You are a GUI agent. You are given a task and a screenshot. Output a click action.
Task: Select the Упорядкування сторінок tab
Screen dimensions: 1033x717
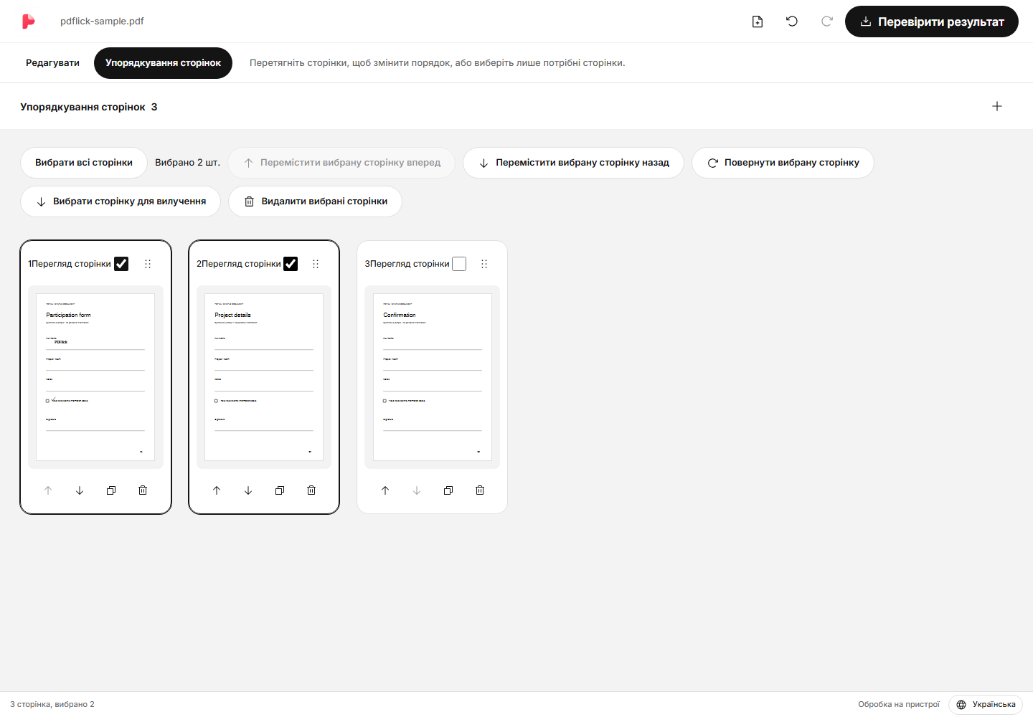[163, 63]
